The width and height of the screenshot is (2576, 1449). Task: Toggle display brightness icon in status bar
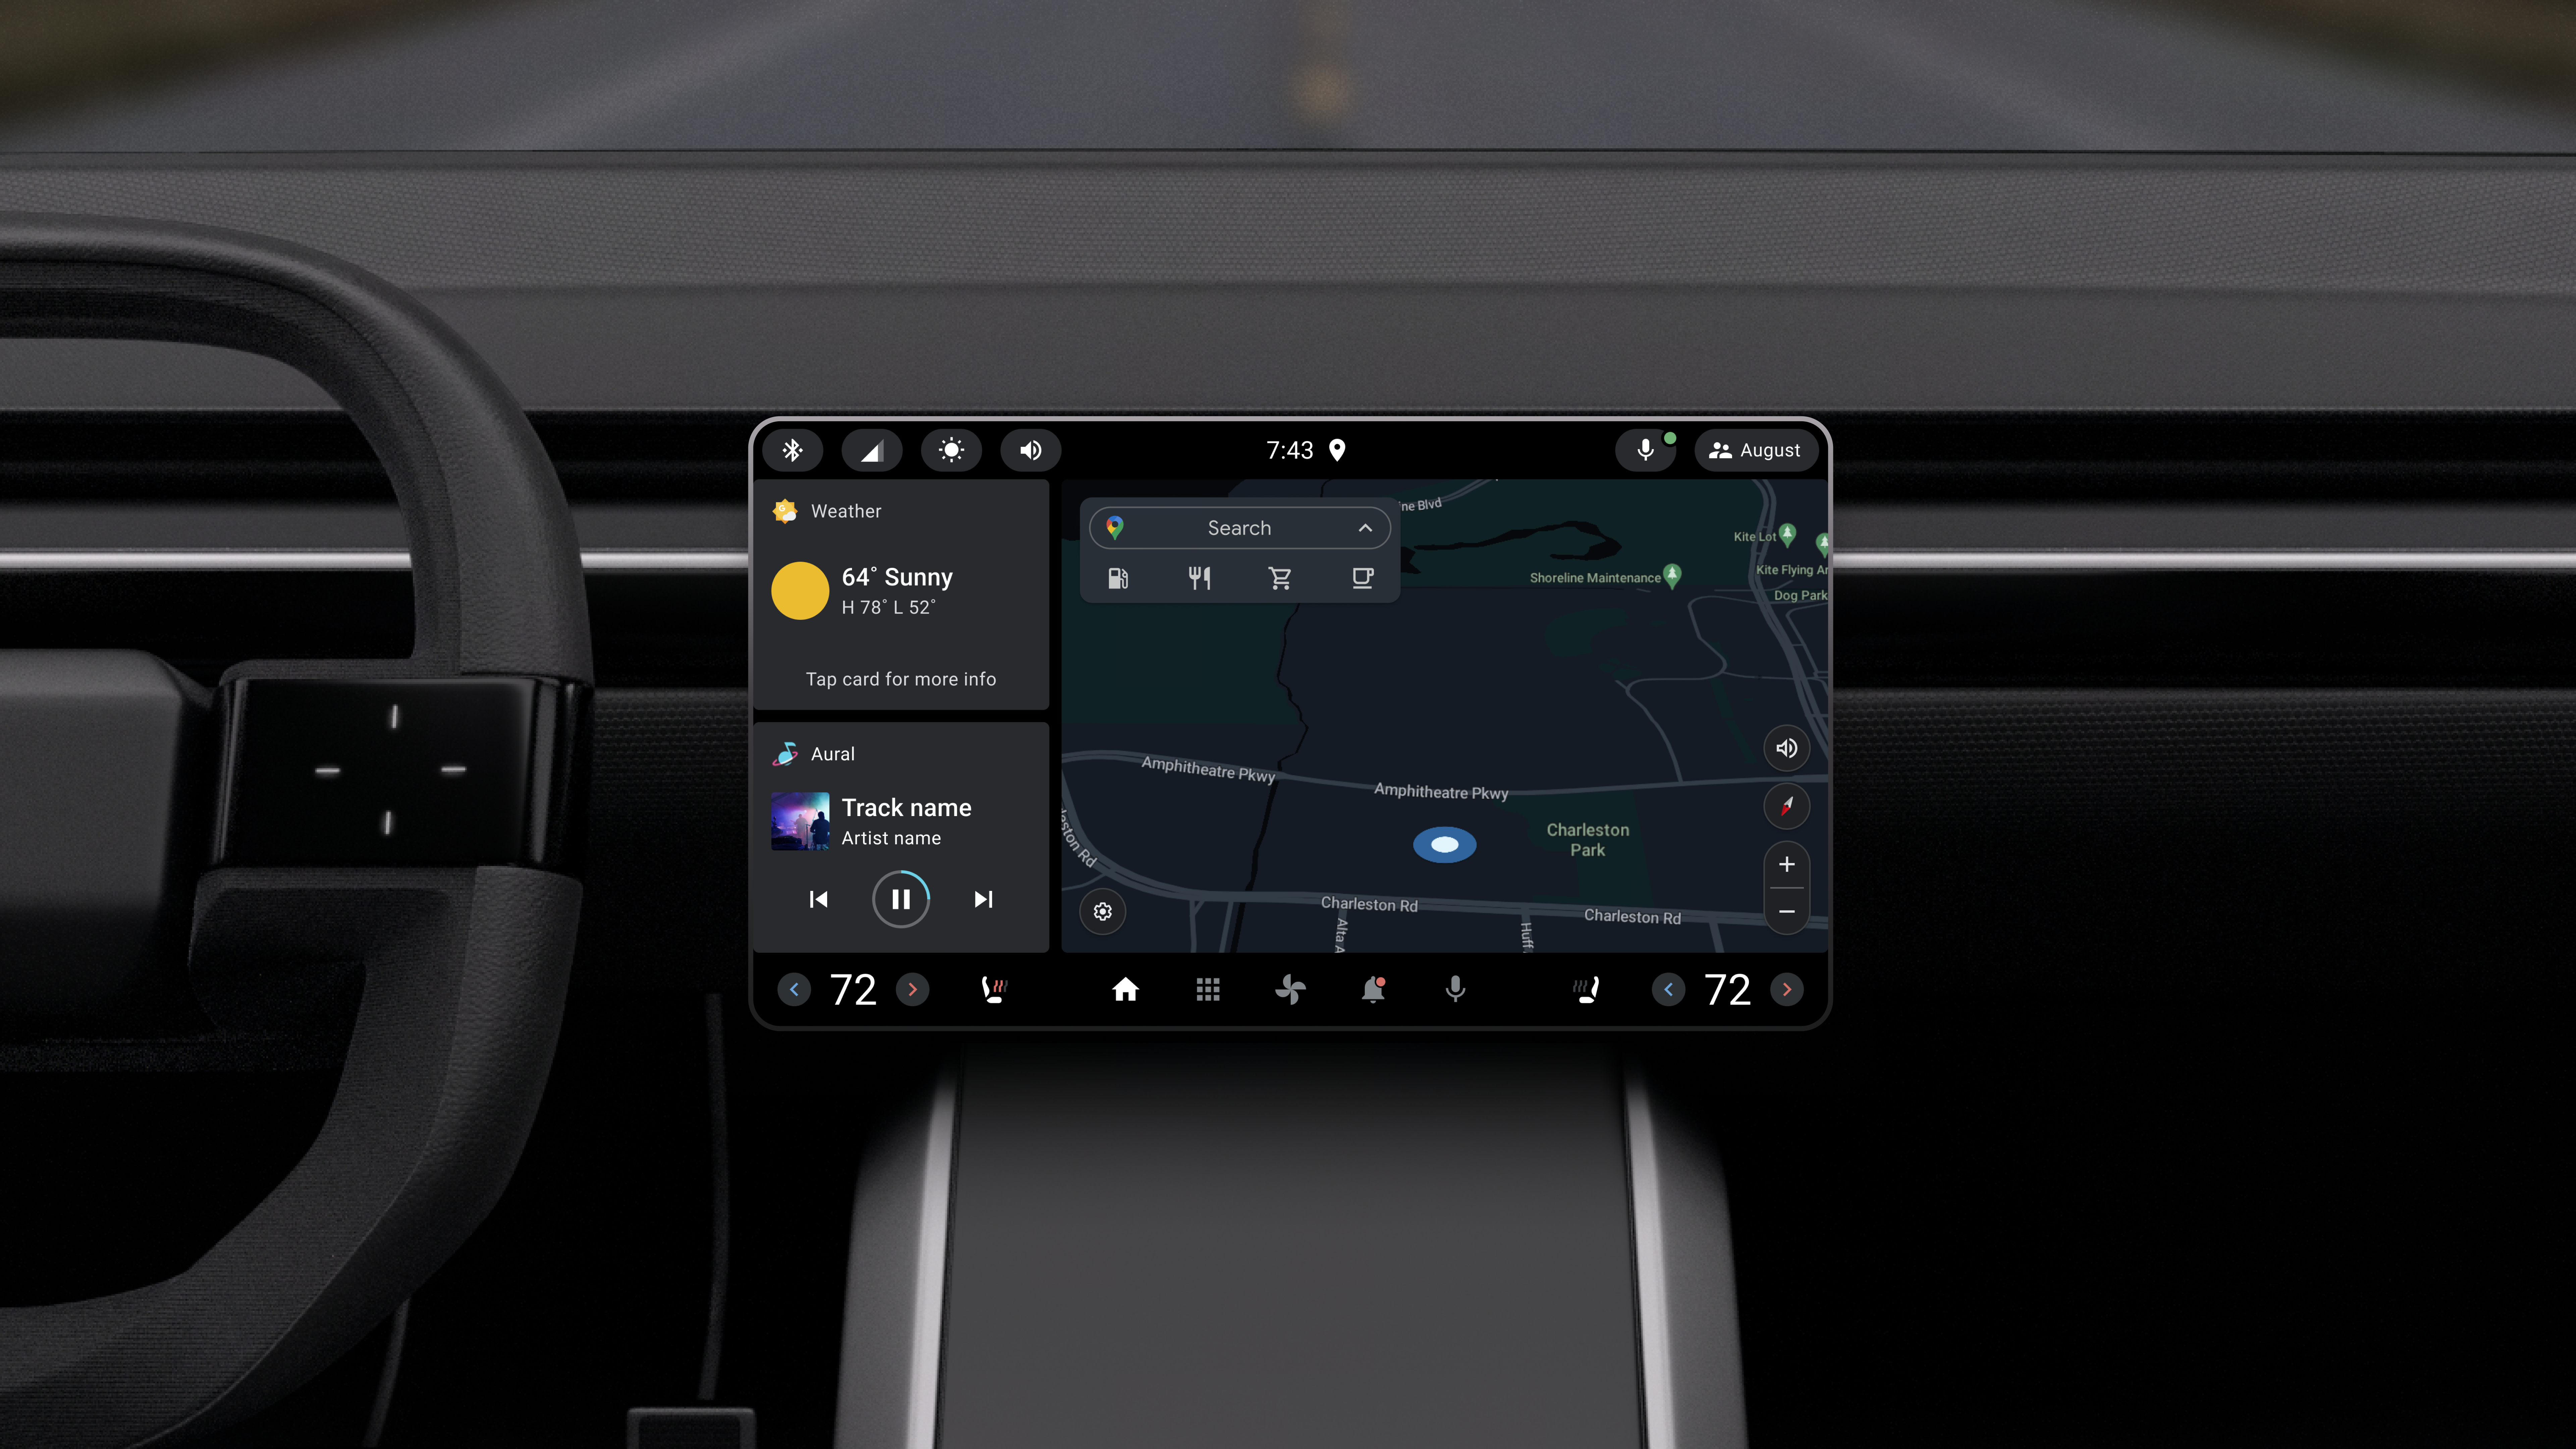(950, 449)
